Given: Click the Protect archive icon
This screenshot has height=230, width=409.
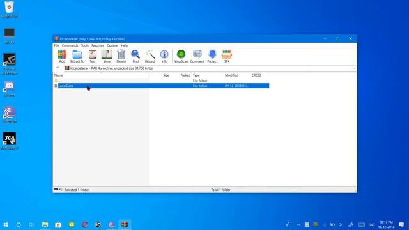Looking at the screenshot, I should click(212, 56).
